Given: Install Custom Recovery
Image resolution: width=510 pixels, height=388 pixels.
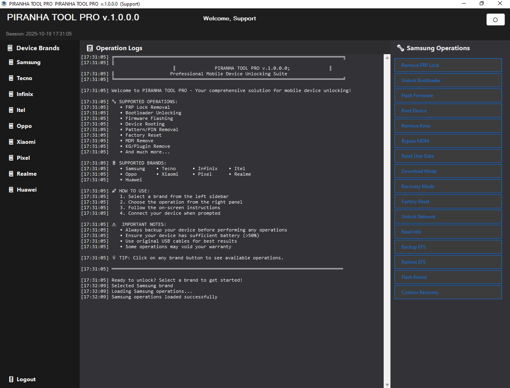Looking at the screenshot, I should (x=448, y=292).
